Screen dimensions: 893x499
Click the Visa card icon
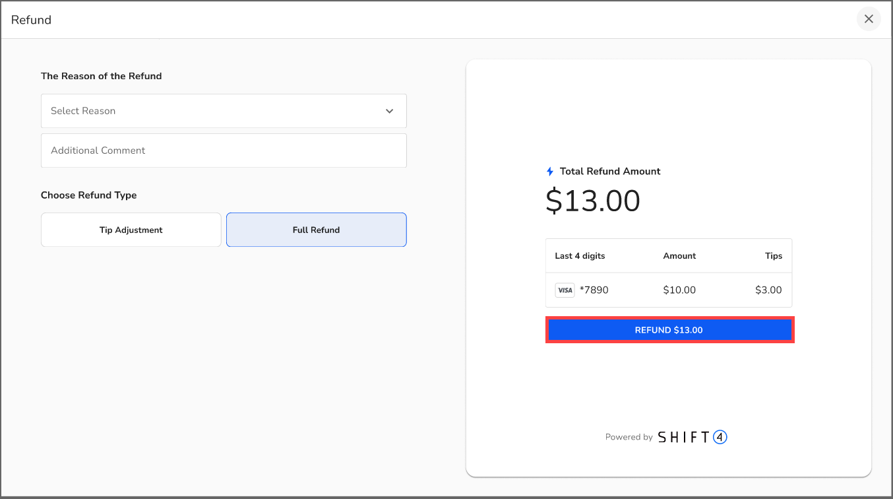click(565, 290)
